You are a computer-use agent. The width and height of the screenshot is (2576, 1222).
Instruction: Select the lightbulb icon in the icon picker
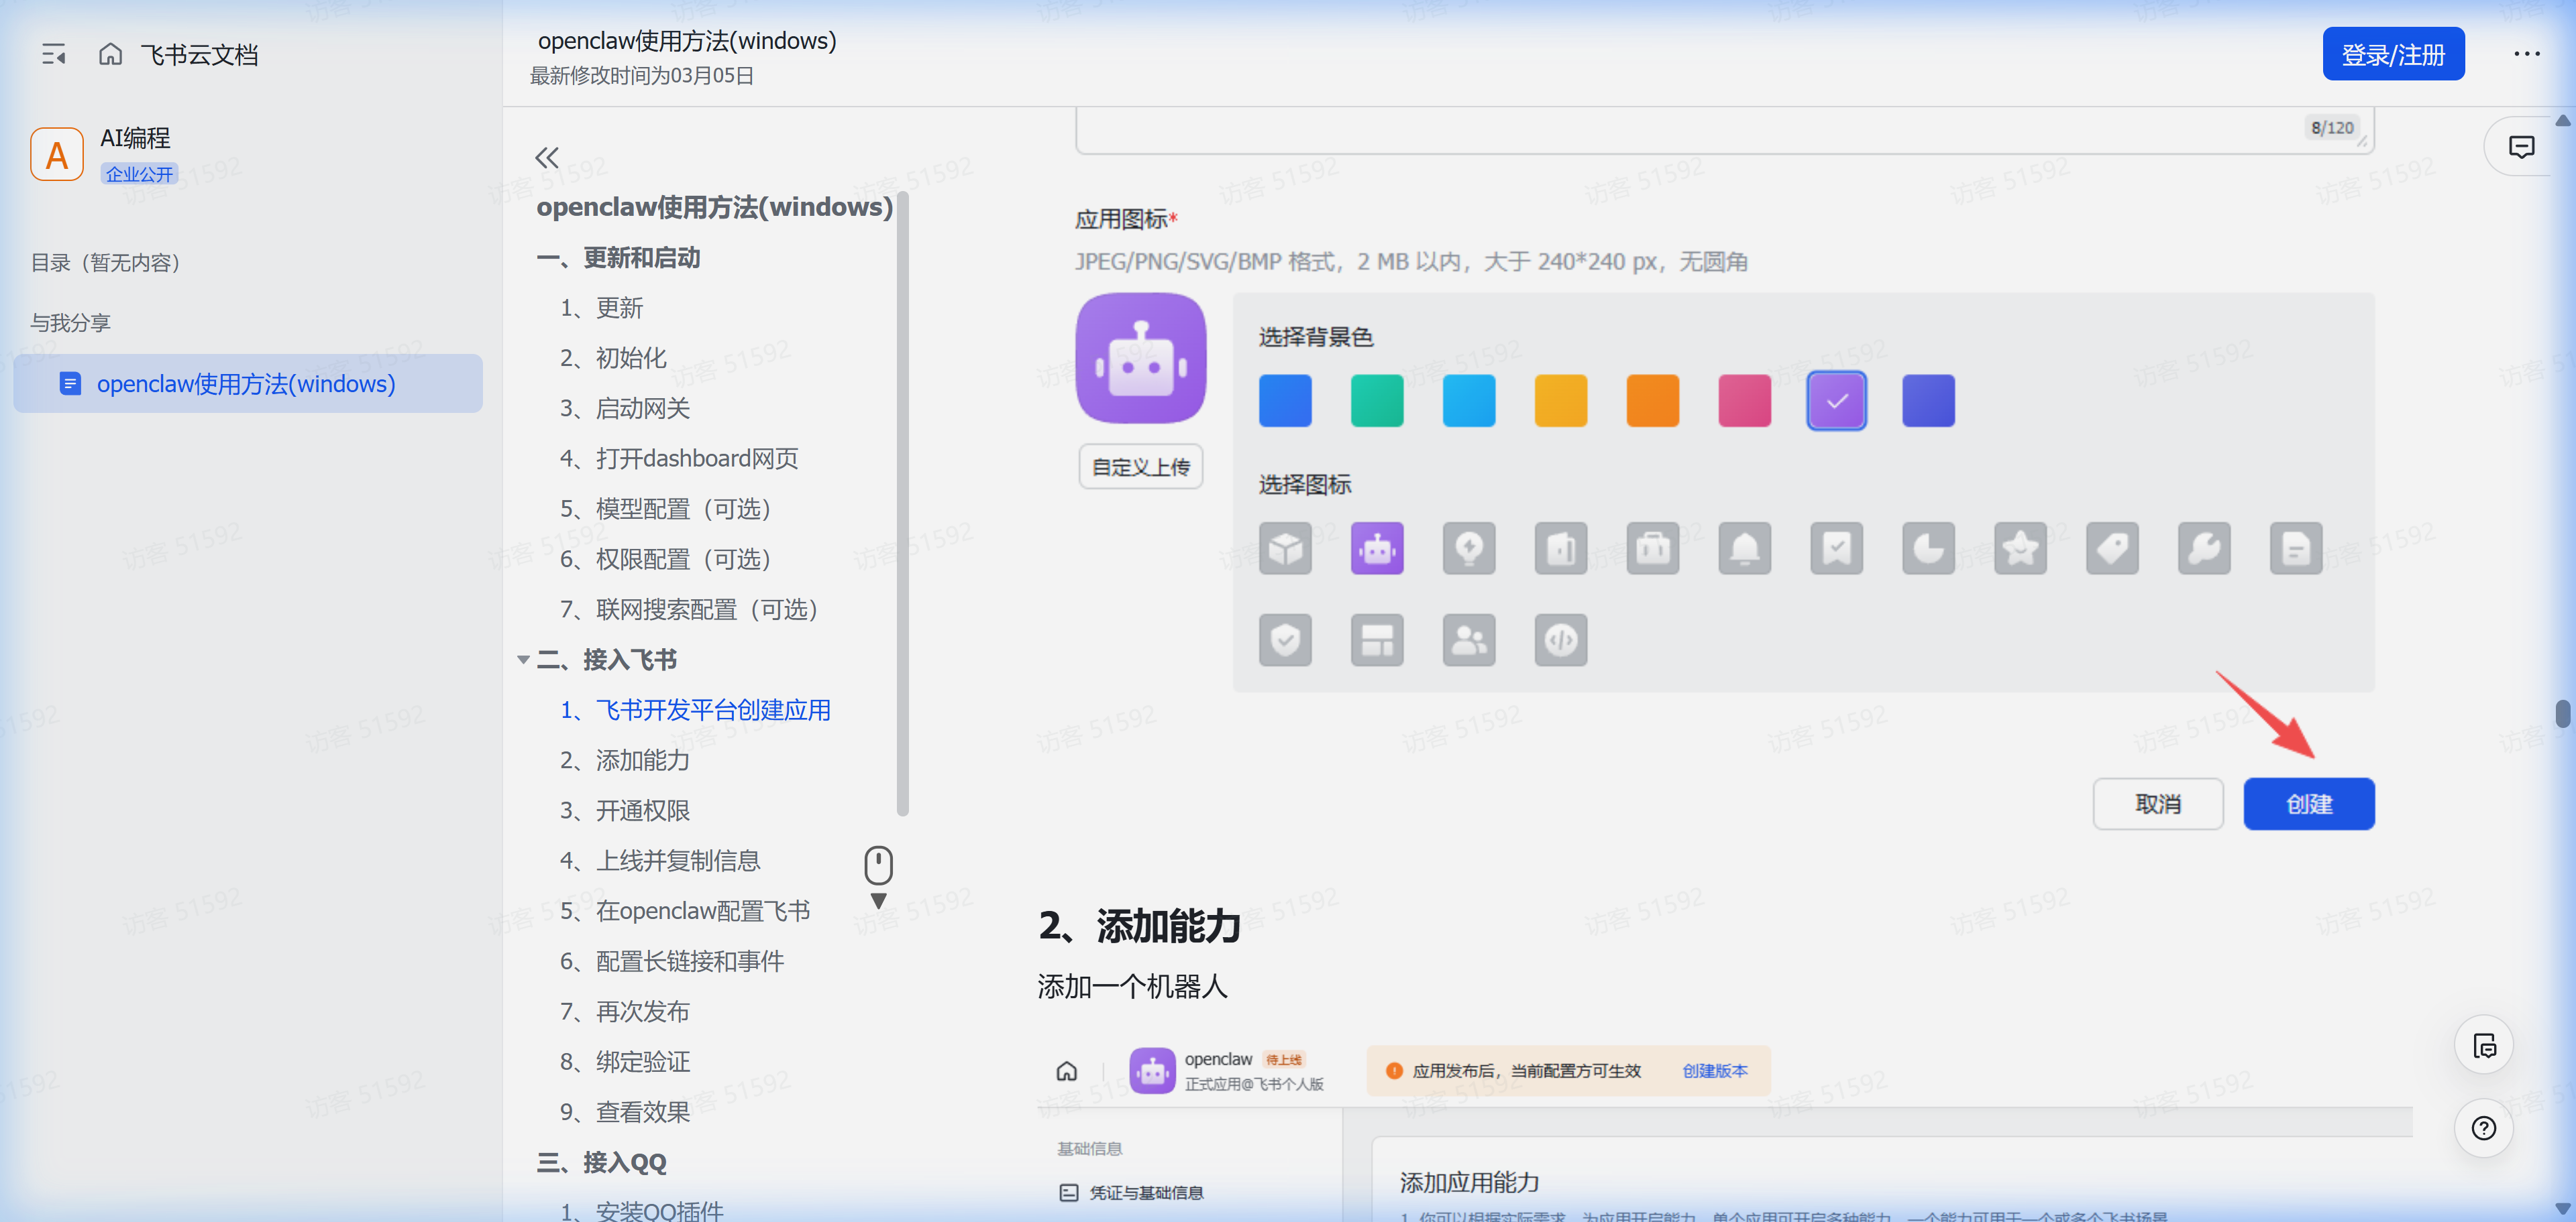click(1469, 548)
